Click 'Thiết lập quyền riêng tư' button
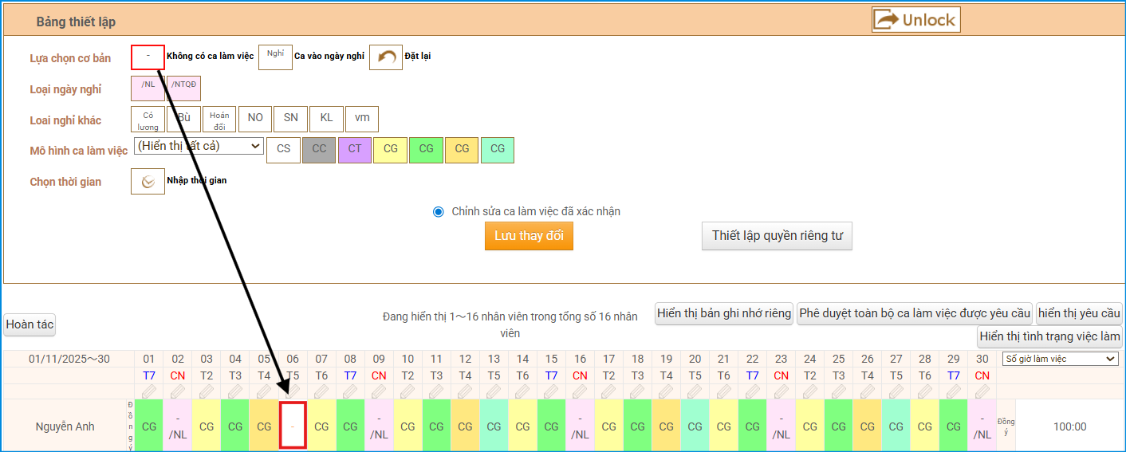The width and height of the screenshot is (1126, 452). [777, 236]
